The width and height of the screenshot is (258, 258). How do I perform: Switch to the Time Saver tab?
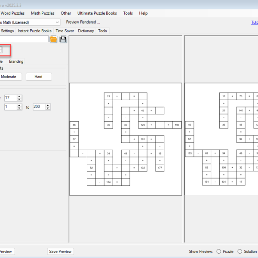pos(65,31)
